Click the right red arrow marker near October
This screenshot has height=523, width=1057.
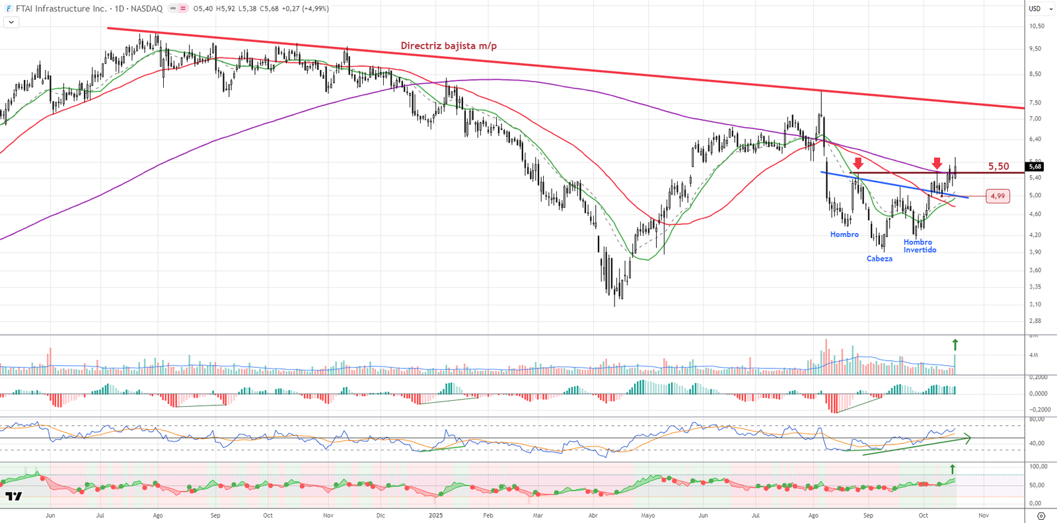[937, 163]
